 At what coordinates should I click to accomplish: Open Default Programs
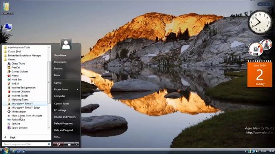click(x=63, y=124)
